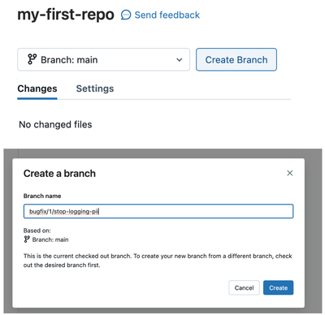Cancel the branch creation dialog

[244, 287]
